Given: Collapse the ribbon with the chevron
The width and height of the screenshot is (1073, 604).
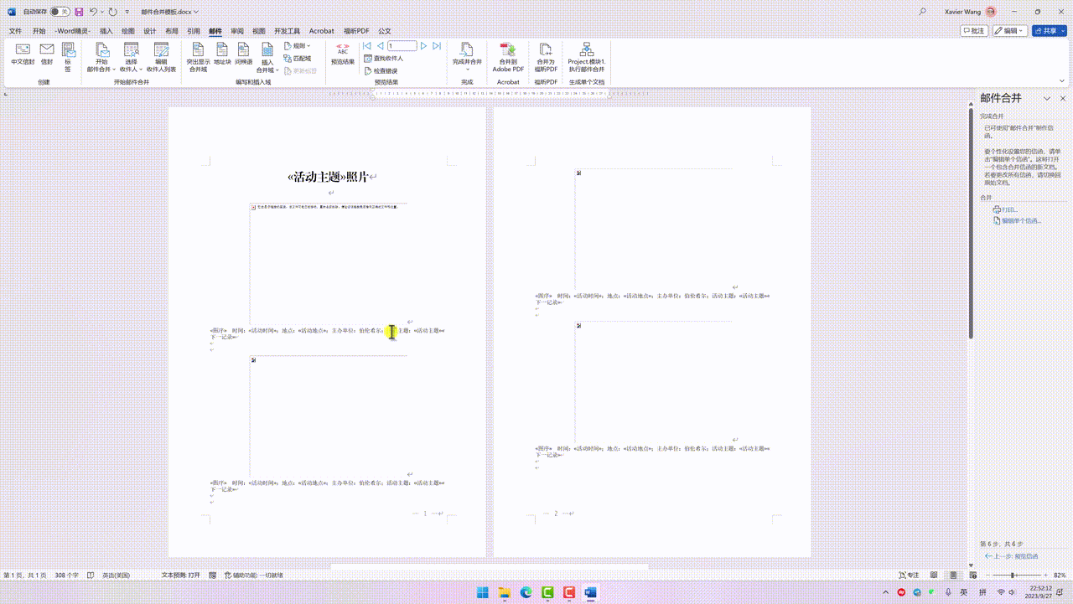Looking at the screenshot, I should coord(1061,81).
